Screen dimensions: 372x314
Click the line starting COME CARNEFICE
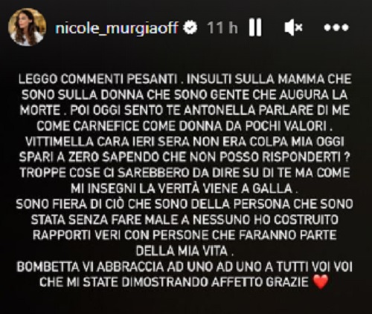pos(185,126)
